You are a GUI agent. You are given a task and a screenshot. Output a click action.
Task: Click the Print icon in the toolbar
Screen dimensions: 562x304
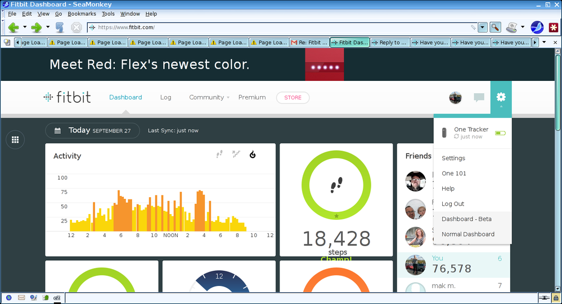[511, 27]
